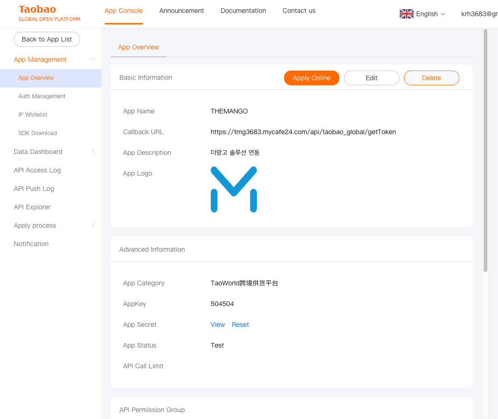Open SDK Download in the sidebar
The image size is (498, 419).
click(37, 133)
